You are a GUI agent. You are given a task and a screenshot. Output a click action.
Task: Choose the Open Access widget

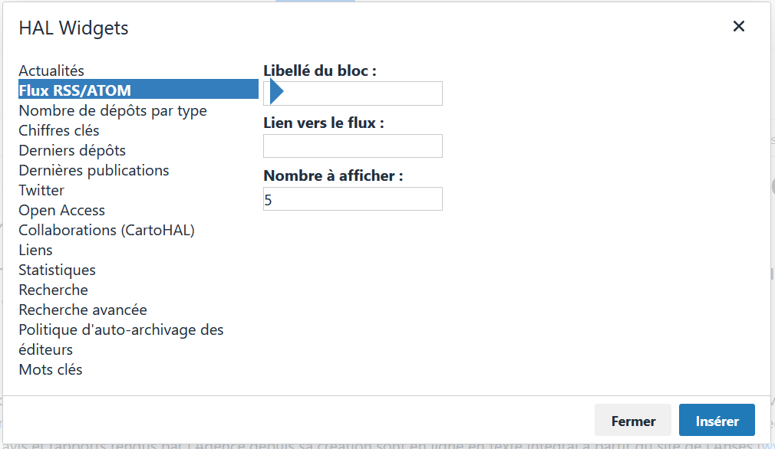tap(61, 210)
